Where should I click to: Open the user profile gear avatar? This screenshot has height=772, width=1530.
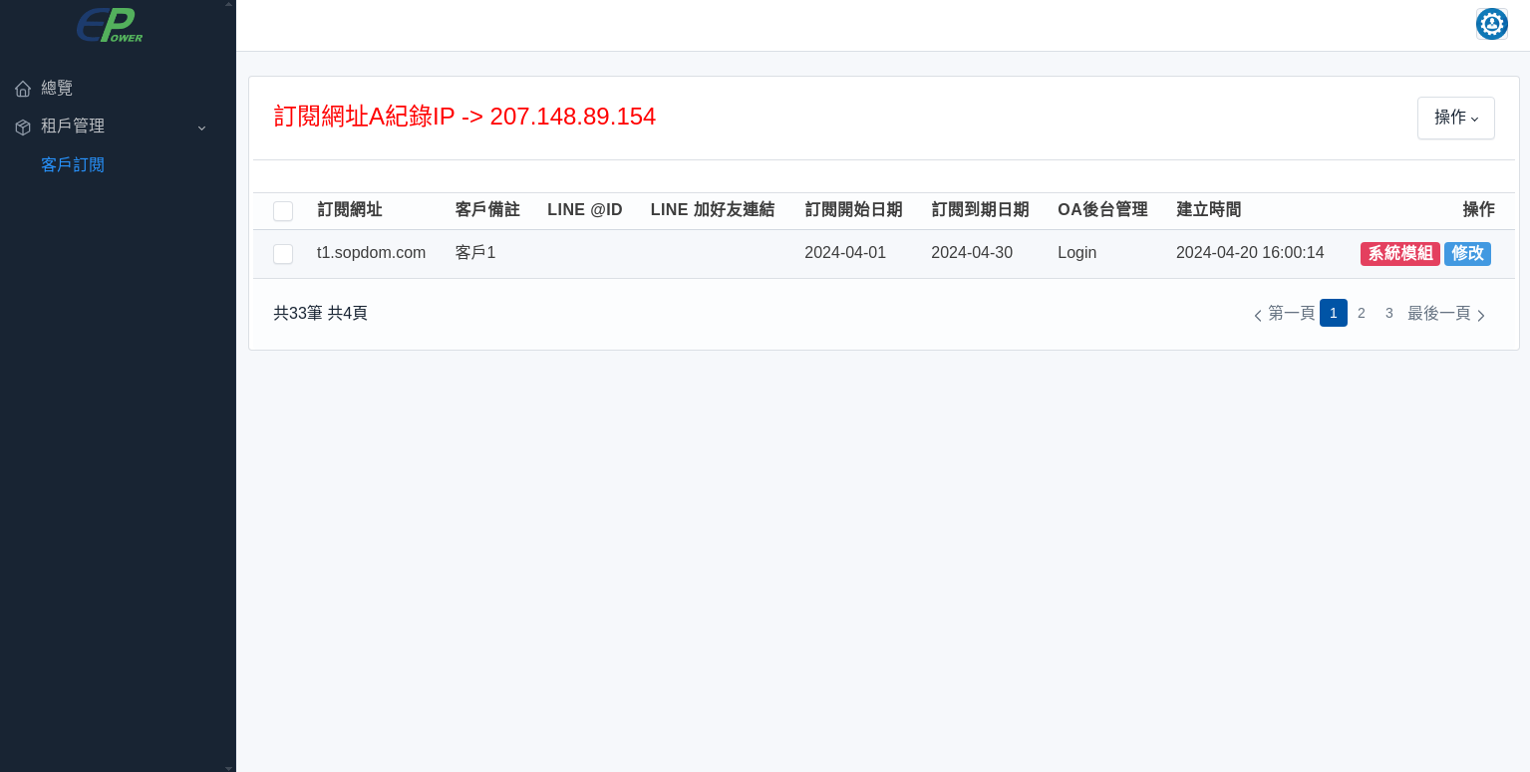tap(1492, 24)
